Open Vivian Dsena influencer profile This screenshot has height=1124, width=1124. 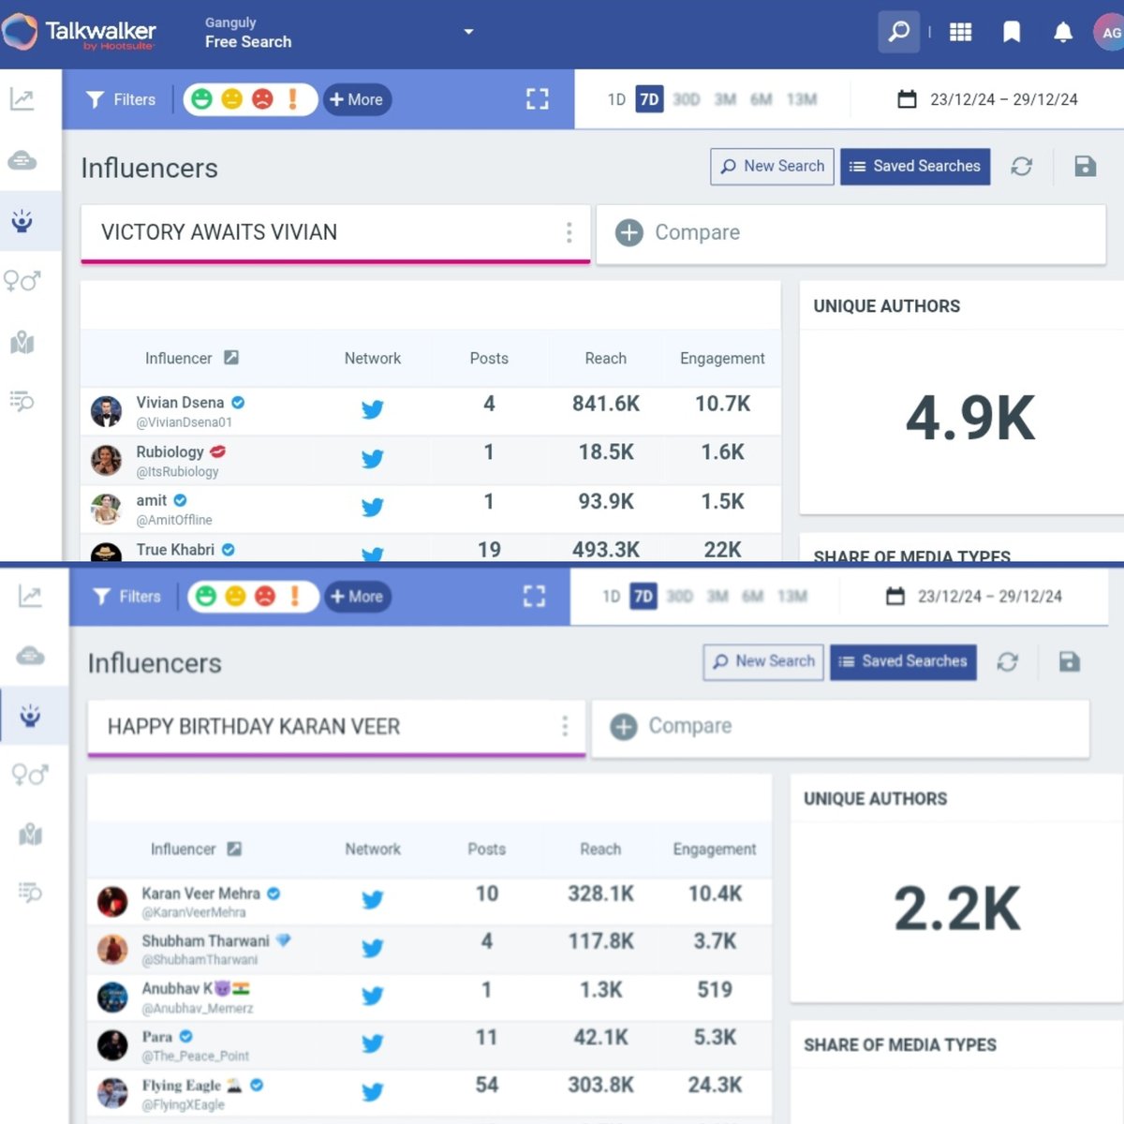tap(180, 403)
